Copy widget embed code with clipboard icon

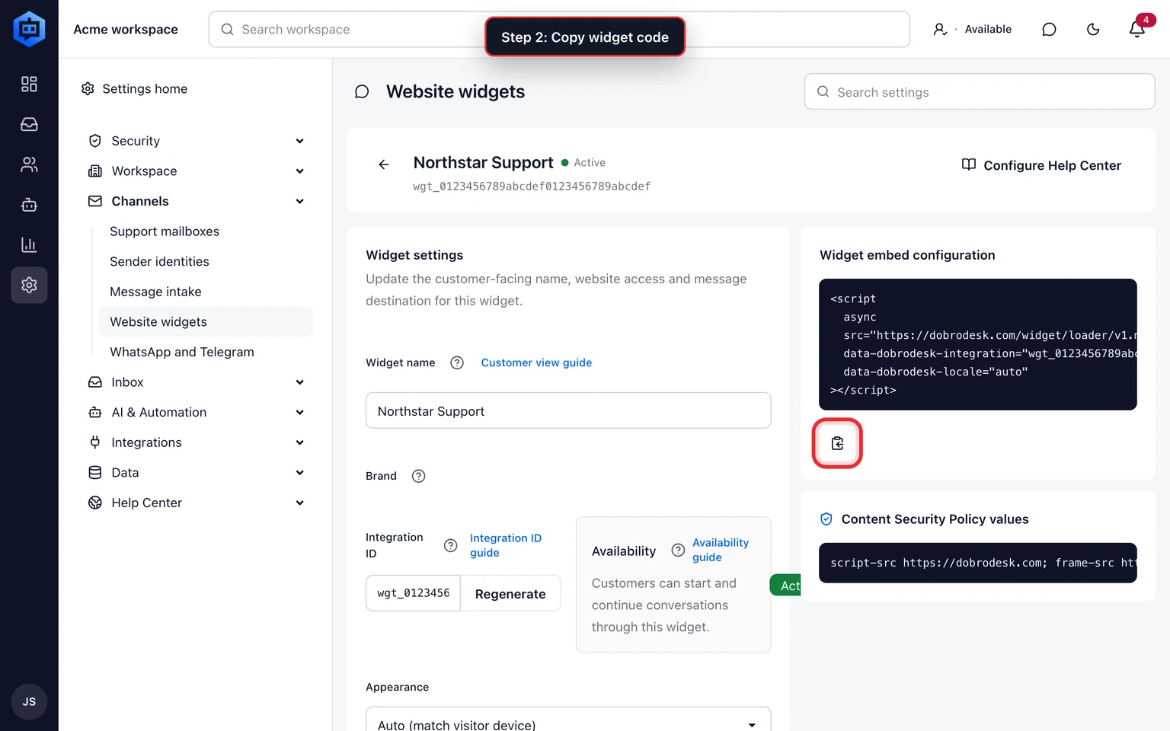(x=837, y=443)
